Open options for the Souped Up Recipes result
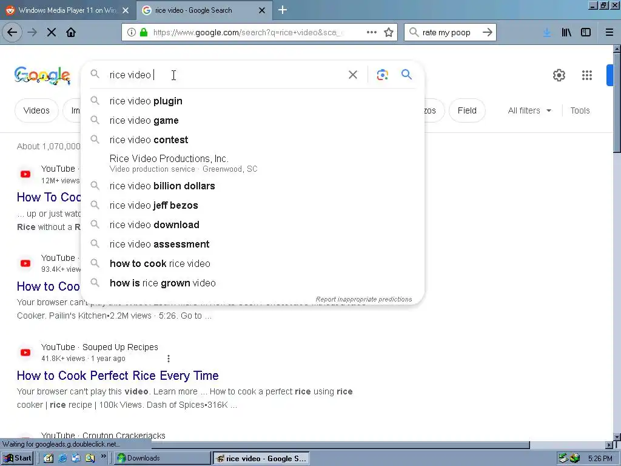 point(169,359)
